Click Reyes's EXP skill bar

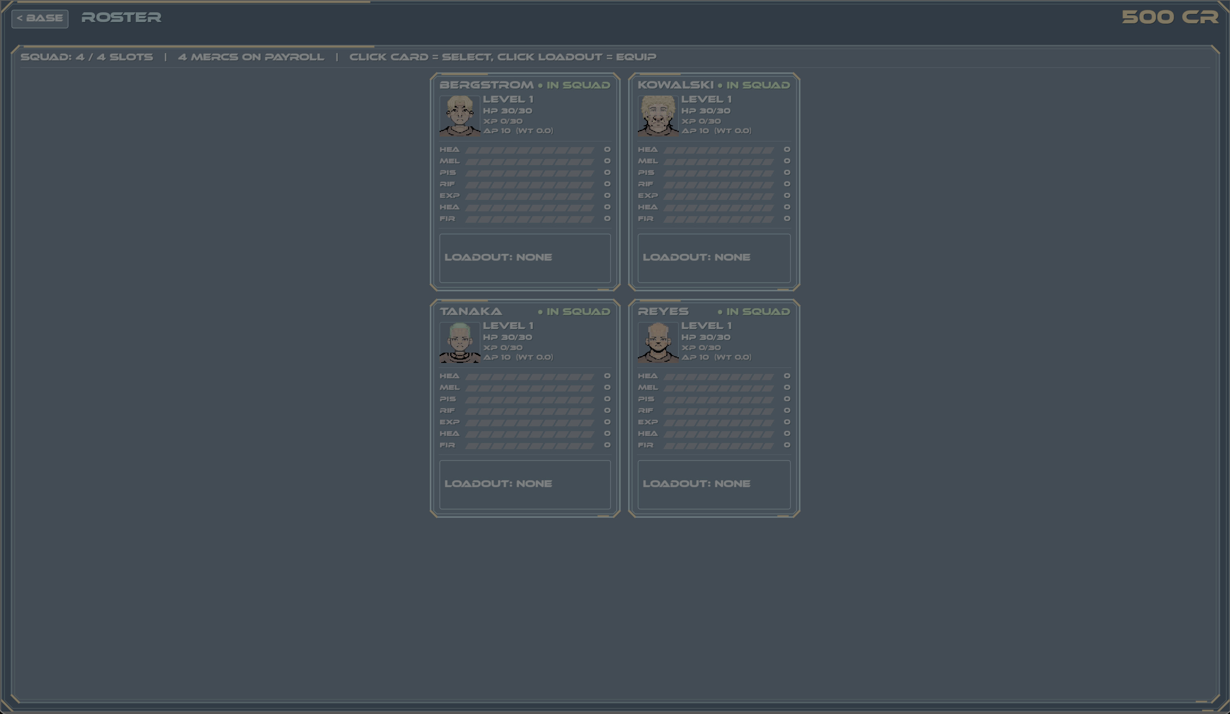(x=718, y=422)
